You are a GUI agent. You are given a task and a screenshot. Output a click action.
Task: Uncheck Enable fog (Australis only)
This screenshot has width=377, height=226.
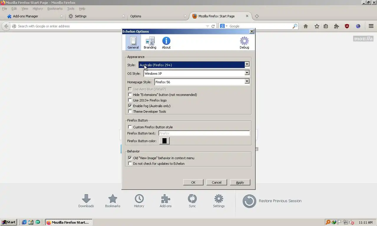coord(130,106)
